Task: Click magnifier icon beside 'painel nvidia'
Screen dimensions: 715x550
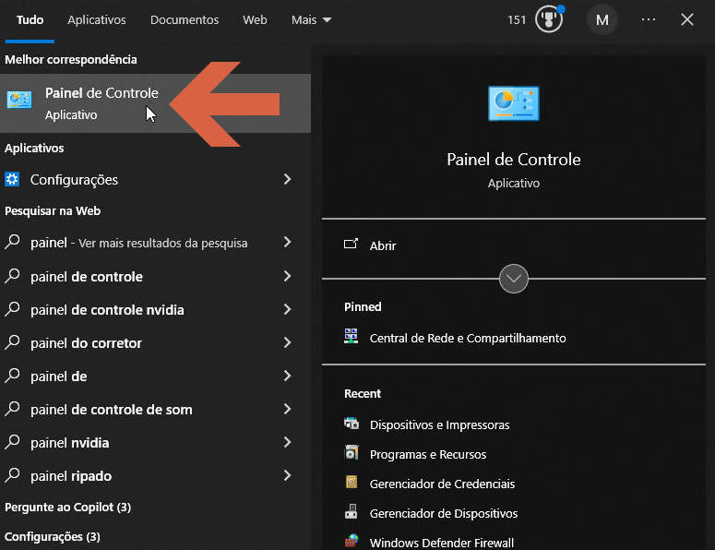Action: point(12,441)
